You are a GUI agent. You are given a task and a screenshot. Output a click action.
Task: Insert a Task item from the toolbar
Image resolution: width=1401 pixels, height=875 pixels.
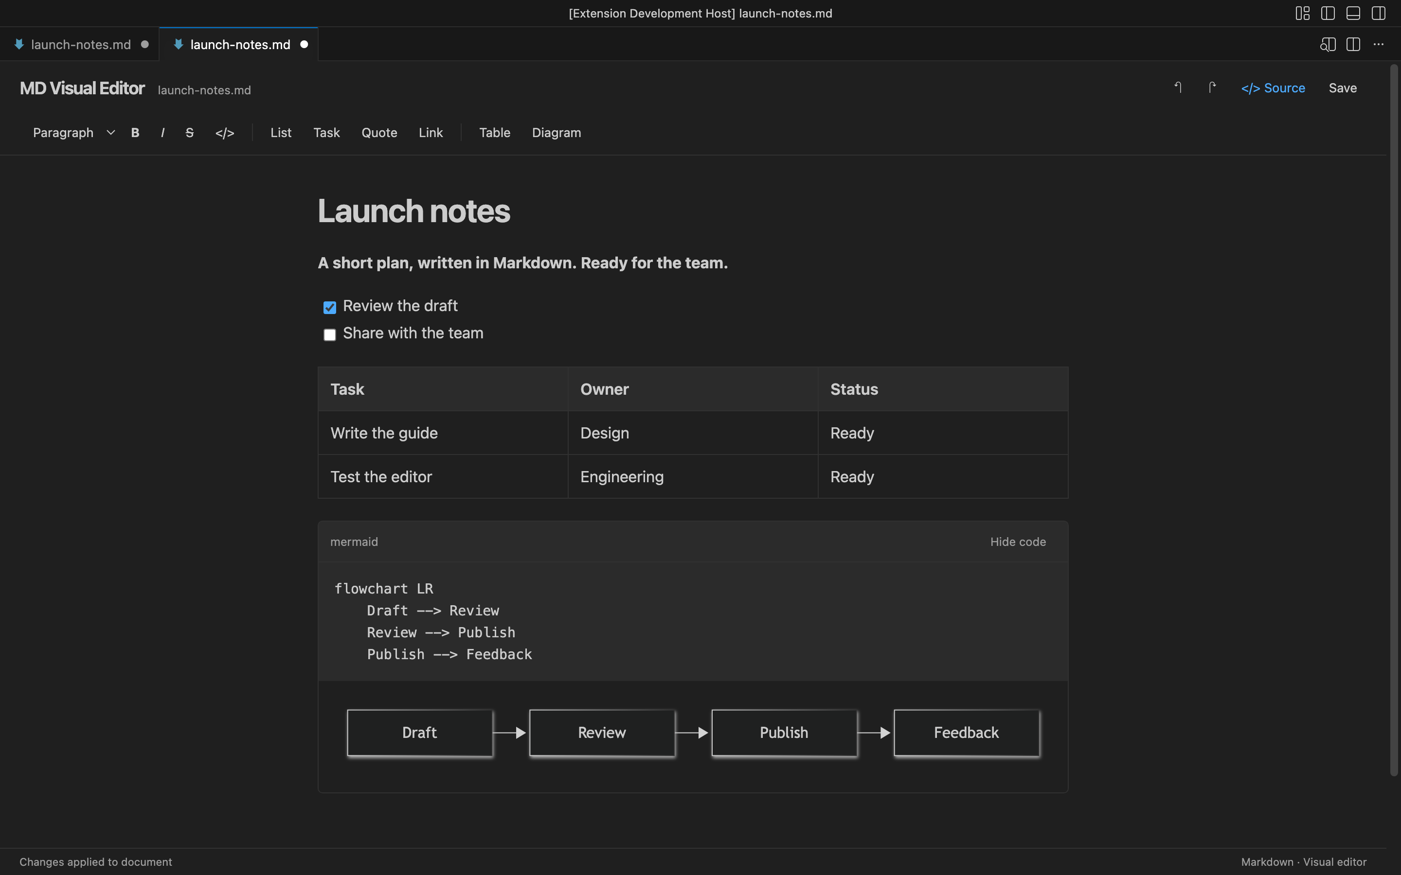pyautogui.click(x=326, y=133)
